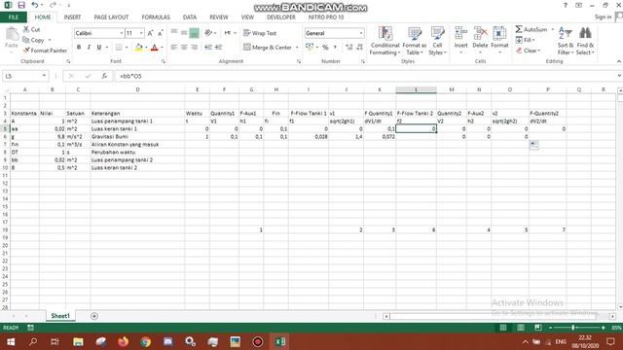Open Chrome from the taskbar

tap(145, 341)
